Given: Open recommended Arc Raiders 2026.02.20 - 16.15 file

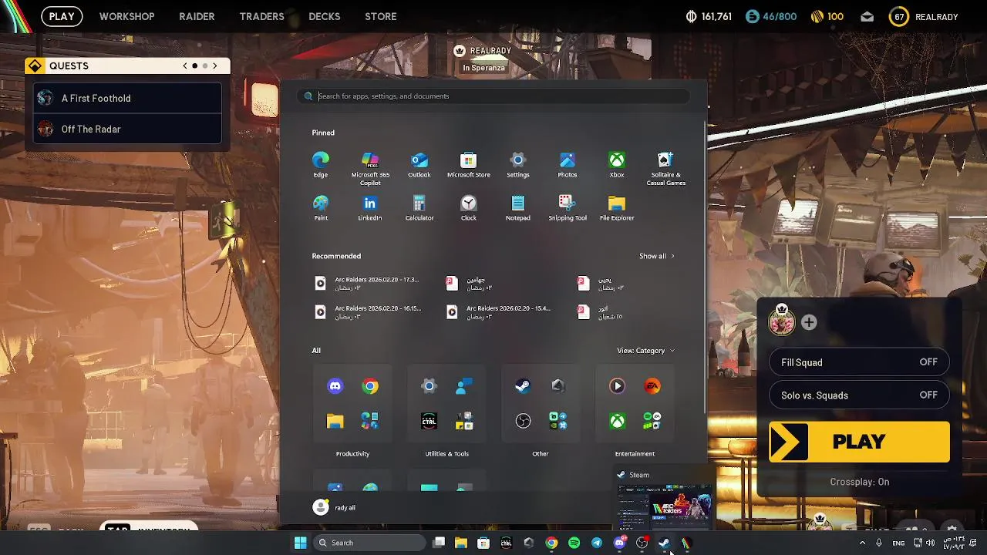Looking at the screenshot, I should coord(368,312).
